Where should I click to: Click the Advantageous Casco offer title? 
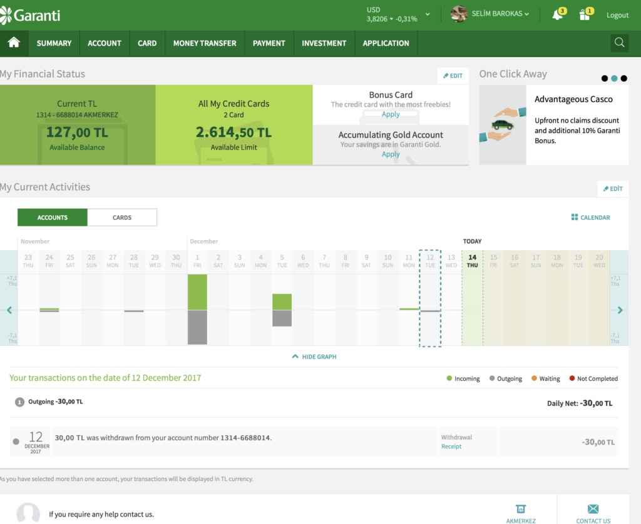click(573, 99)
